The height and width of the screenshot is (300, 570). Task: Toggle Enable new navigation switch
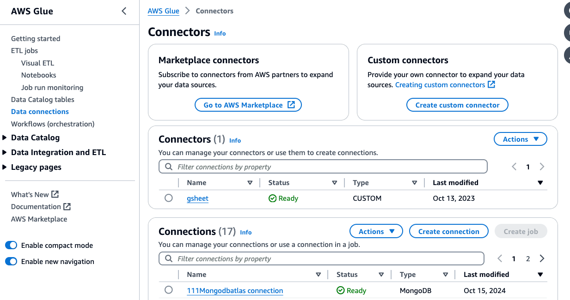pos(11,262)
